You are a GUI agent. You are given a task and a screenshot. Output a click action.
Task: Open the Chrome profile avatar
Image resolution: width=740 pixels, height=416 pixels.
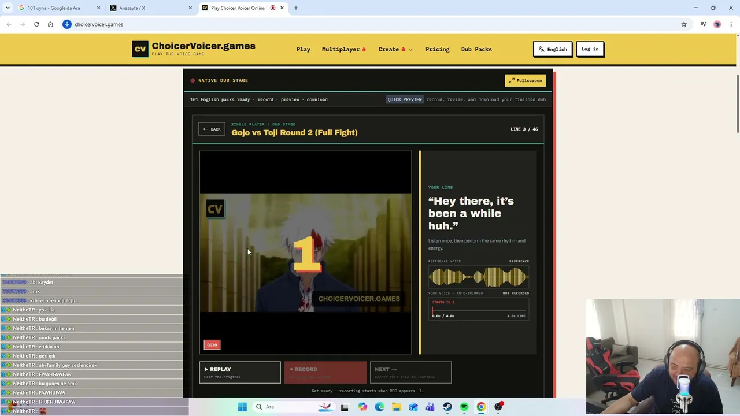pyautogui.click(x=717, y=24)
